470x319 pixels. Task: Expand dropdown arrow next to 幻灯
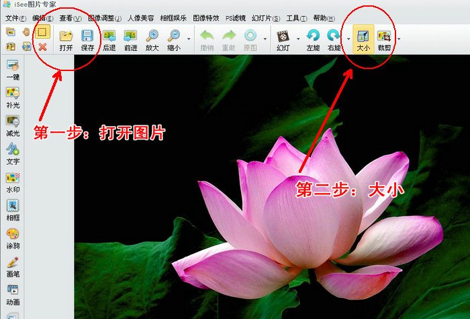pos(298,39)
